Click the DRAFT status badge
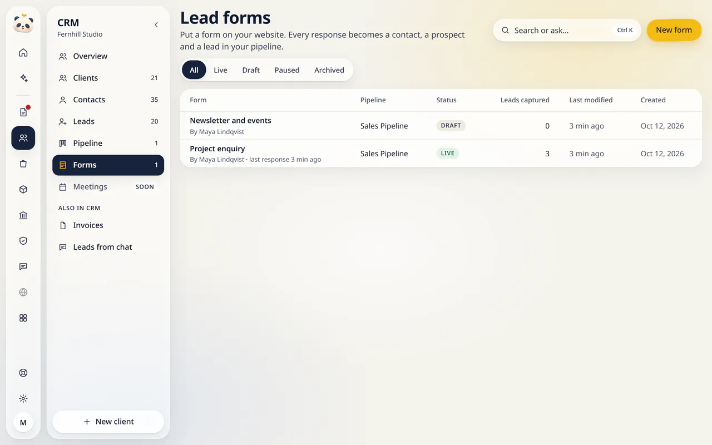712x445 pixels. point(451,126)
